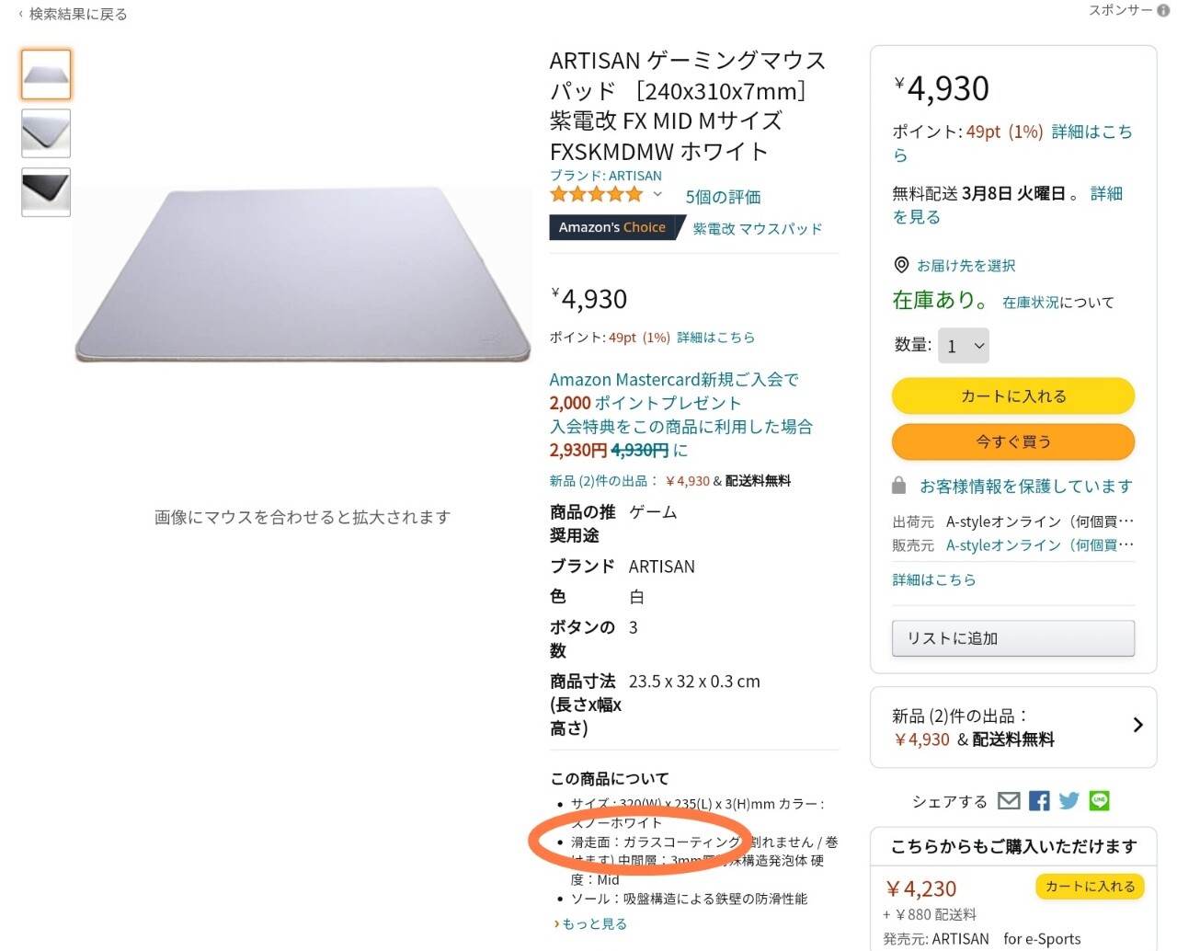Expand もっと見る product details
This screenshot has height=951, width=1177.
pyautogui.click(x=594, y=923)
